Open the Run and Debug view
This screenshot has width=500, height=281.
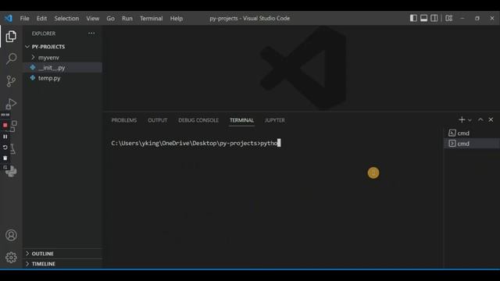click(11, 104)
